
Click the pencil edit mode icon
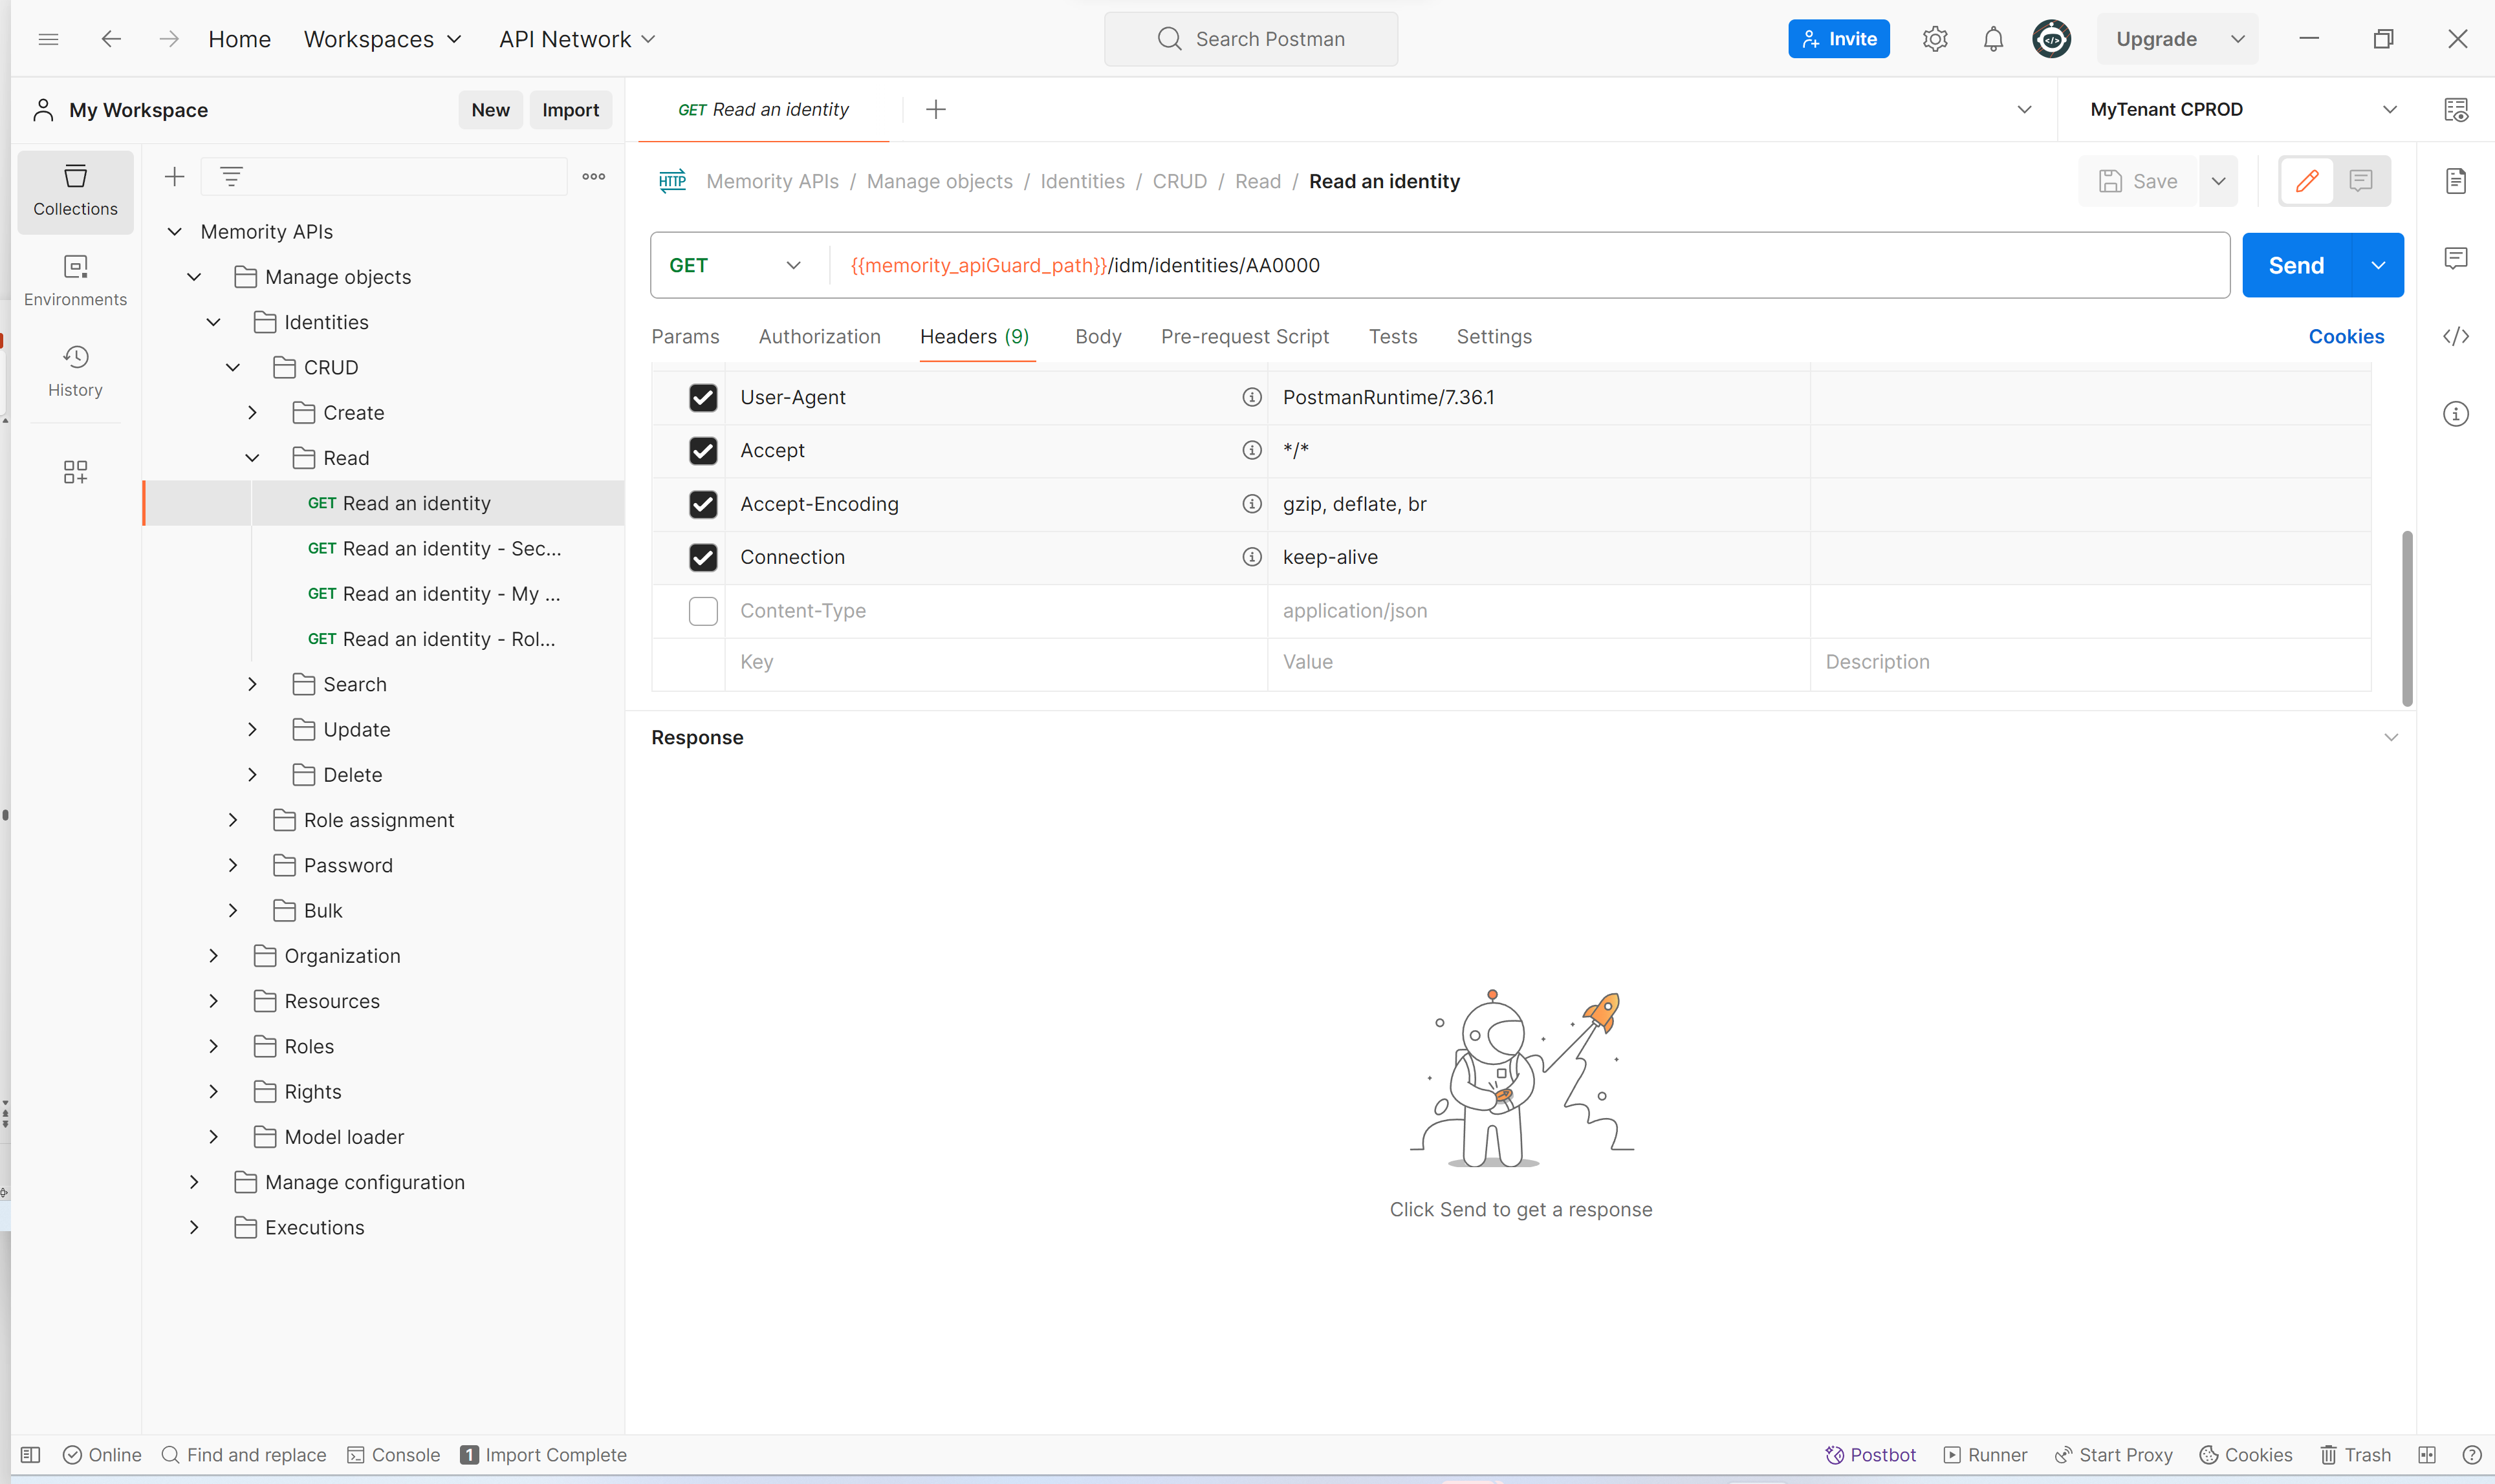(2307, 181)
